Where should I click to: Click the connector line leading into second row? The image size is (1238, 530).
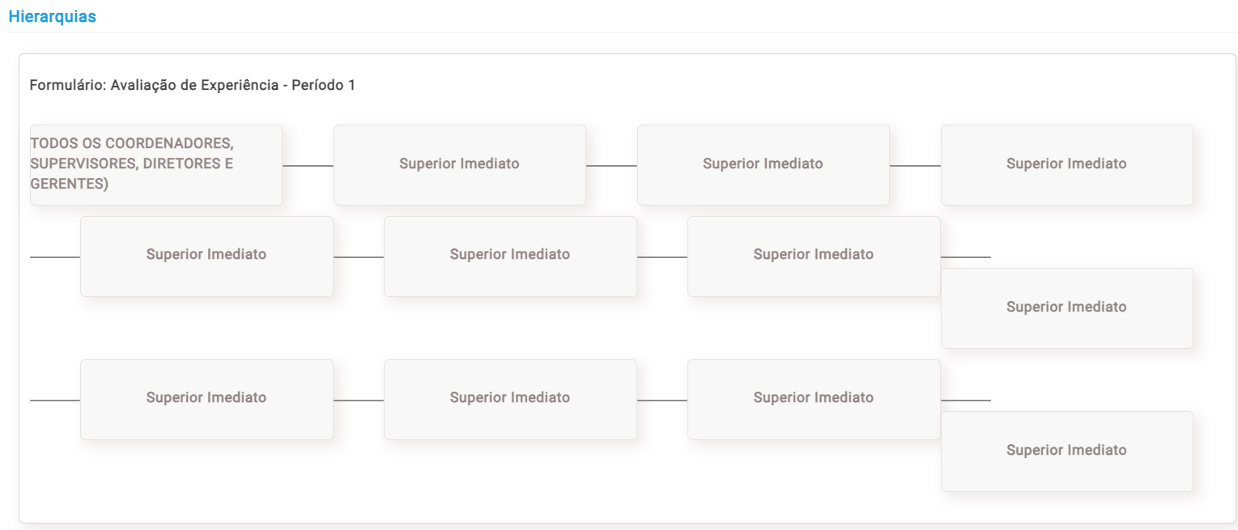[55, 257]
